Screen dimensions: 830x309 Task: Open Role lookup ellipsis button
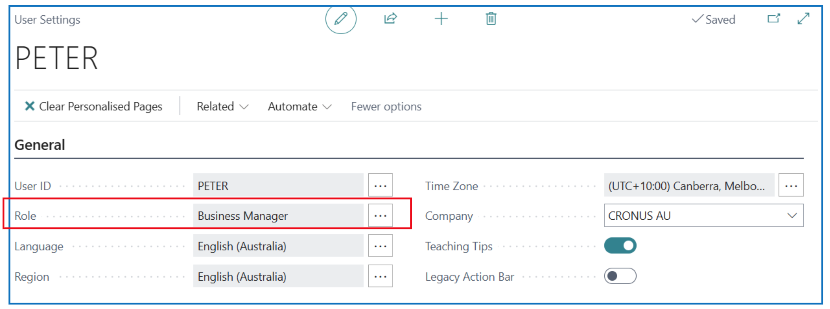(380, 215)
